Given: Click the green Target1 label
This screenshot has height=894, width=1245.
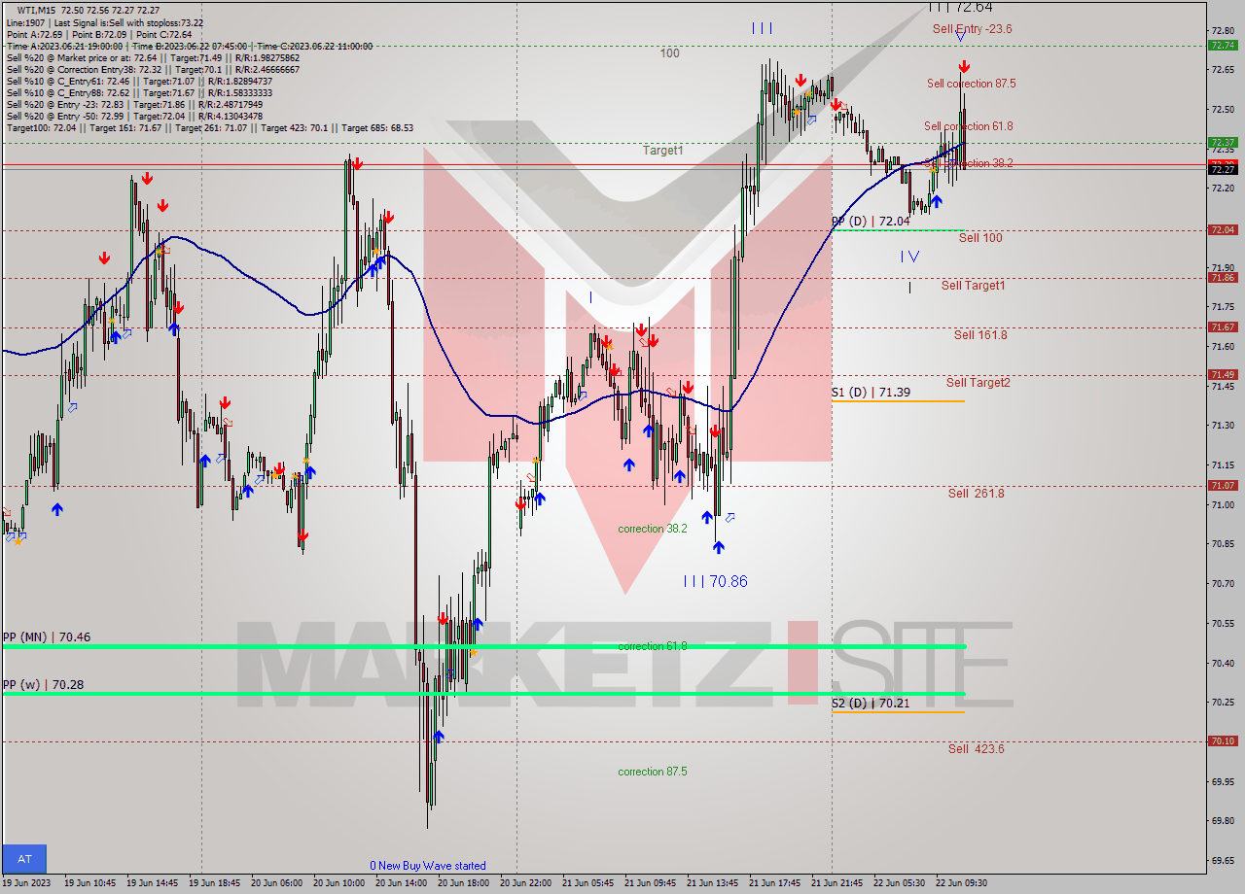Looking at the screenshot, I should 662,151.
